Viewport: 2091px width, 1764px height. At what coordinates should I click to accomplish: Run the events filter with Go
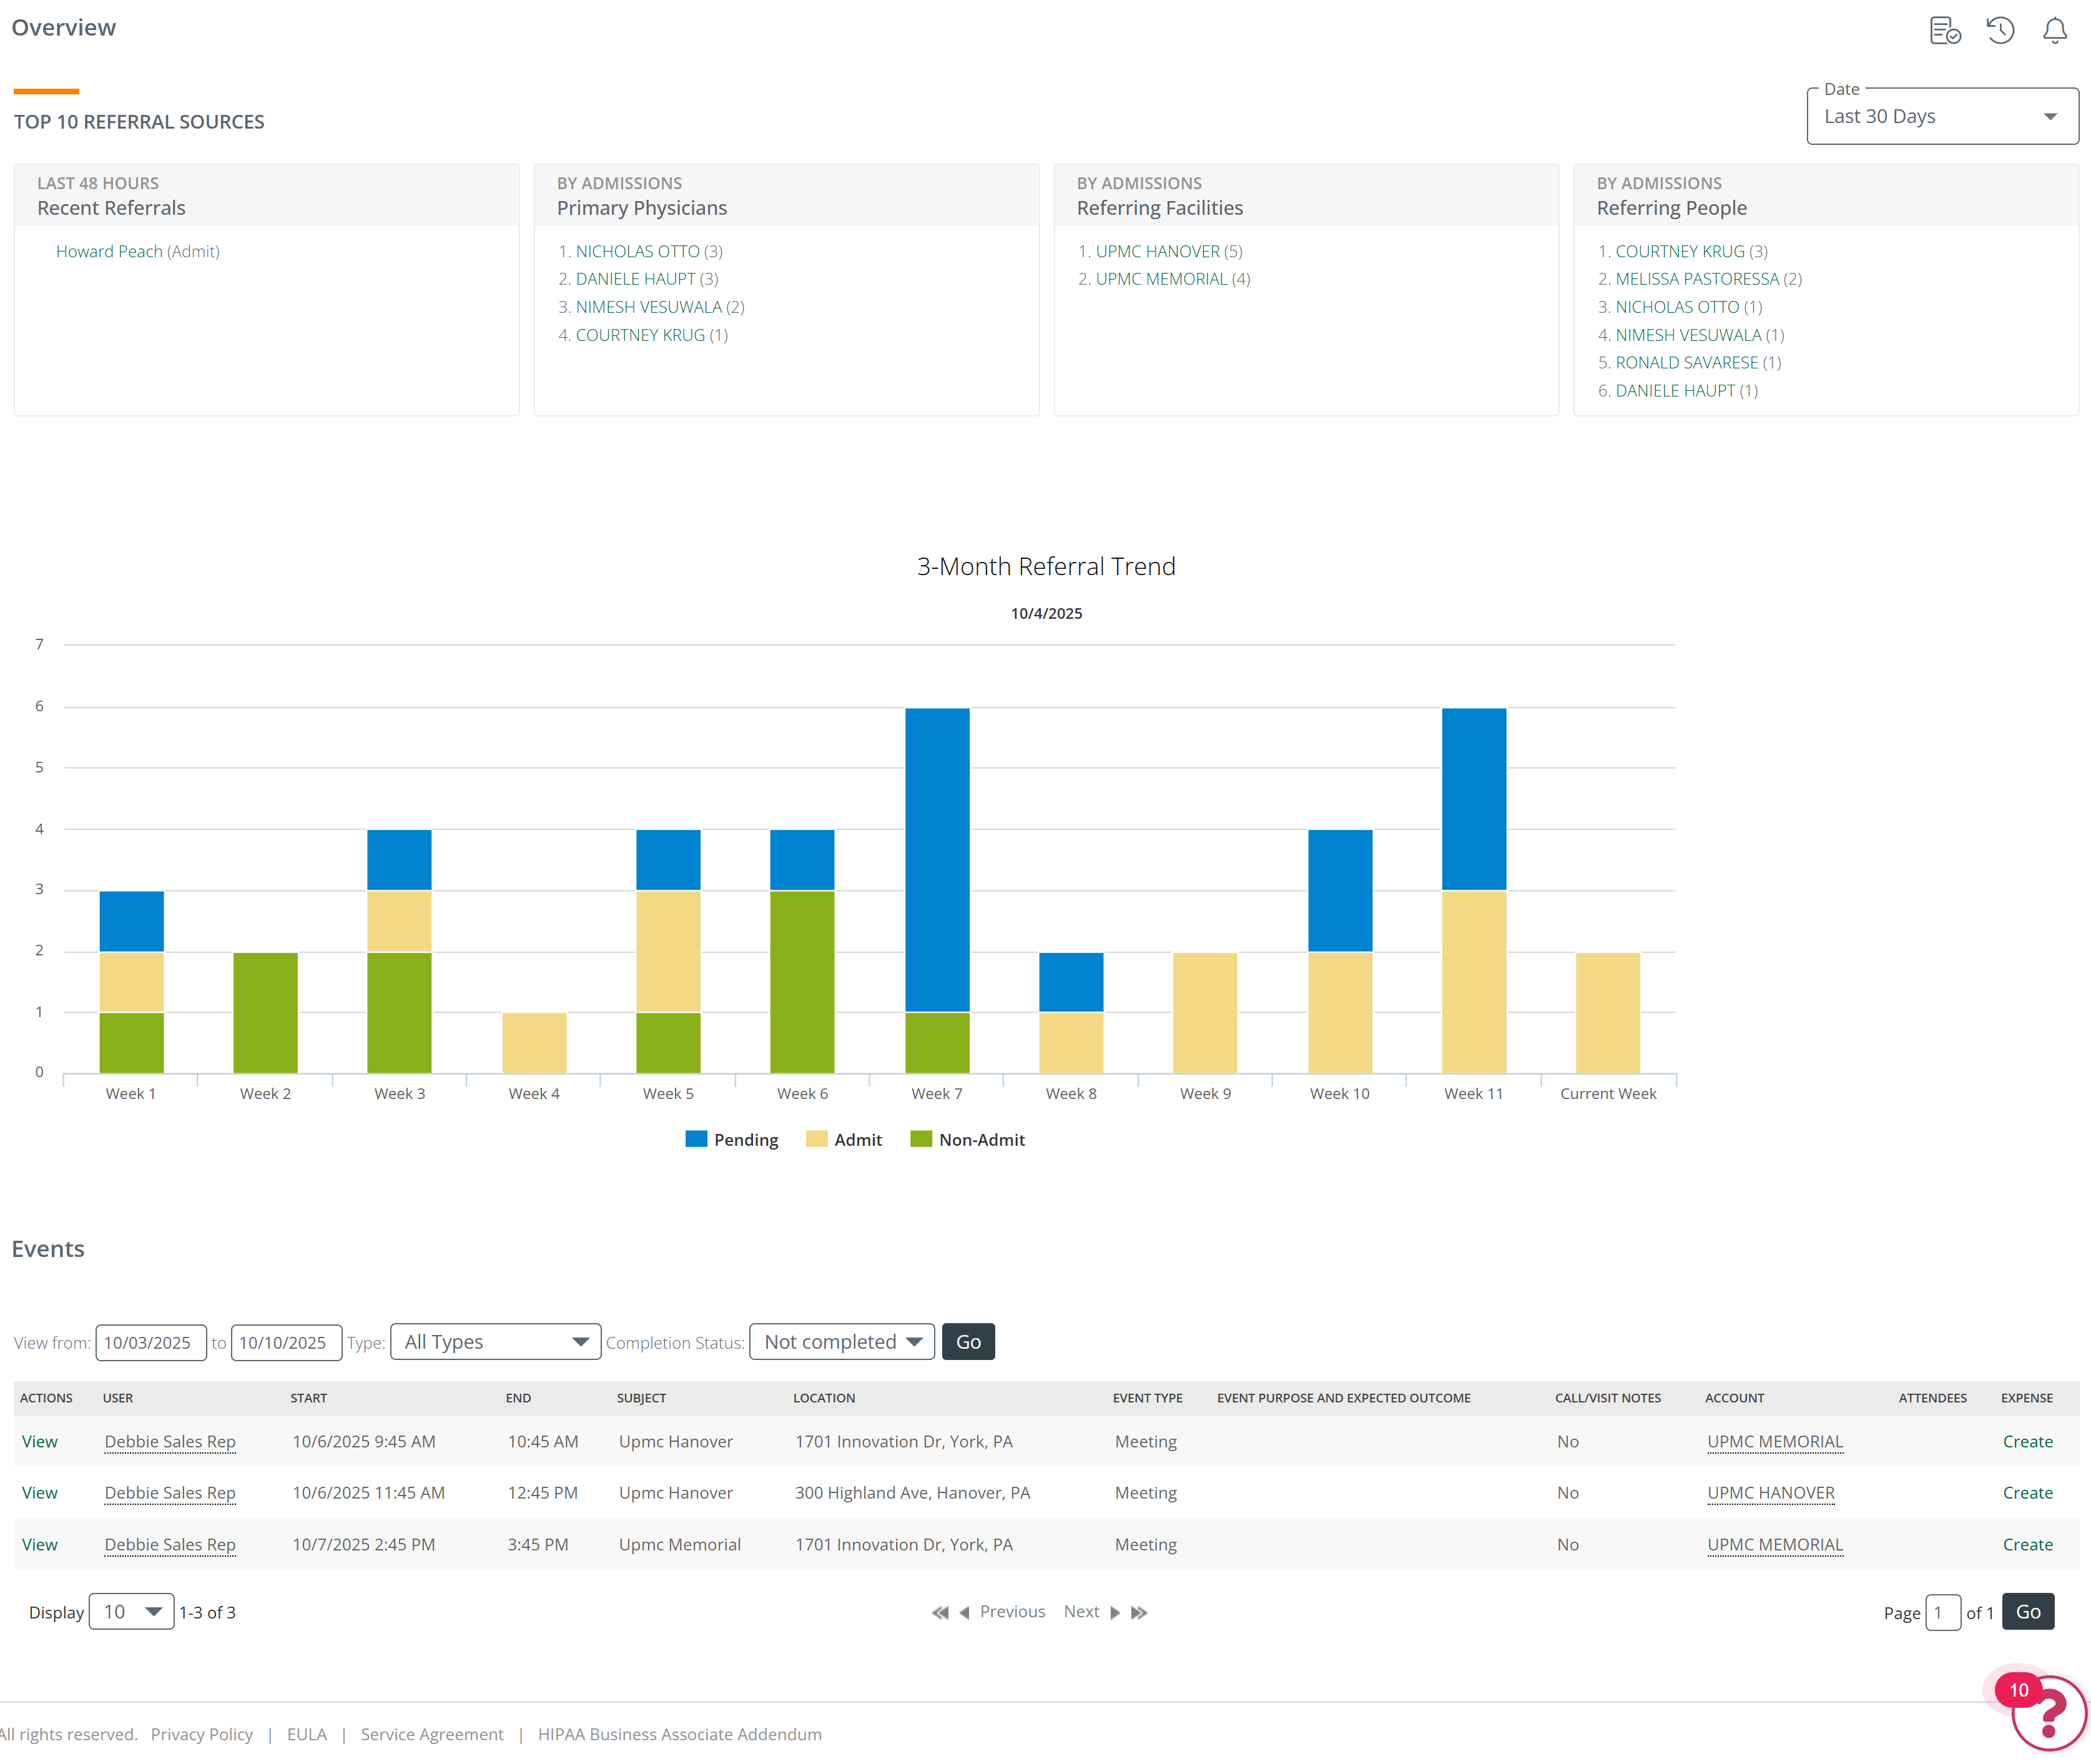[x=968, y=1342]
